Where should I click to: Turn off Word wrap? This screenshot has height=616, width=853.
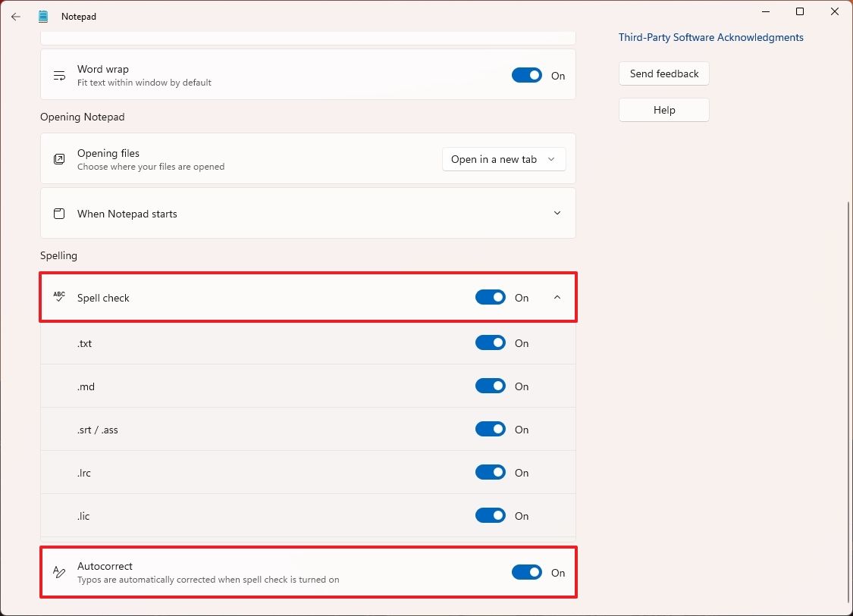[x=526, y=75]
